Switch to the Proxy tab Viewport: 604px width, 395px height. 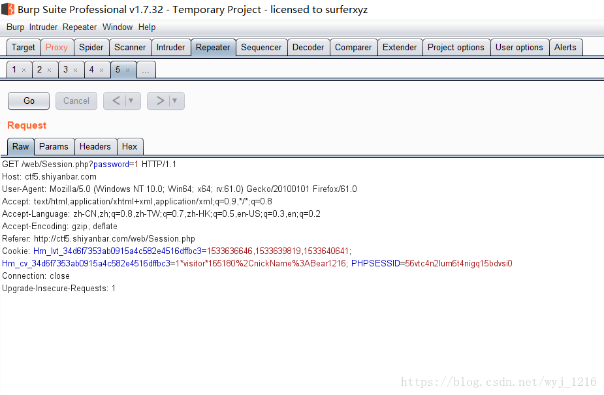click(57, 48)
